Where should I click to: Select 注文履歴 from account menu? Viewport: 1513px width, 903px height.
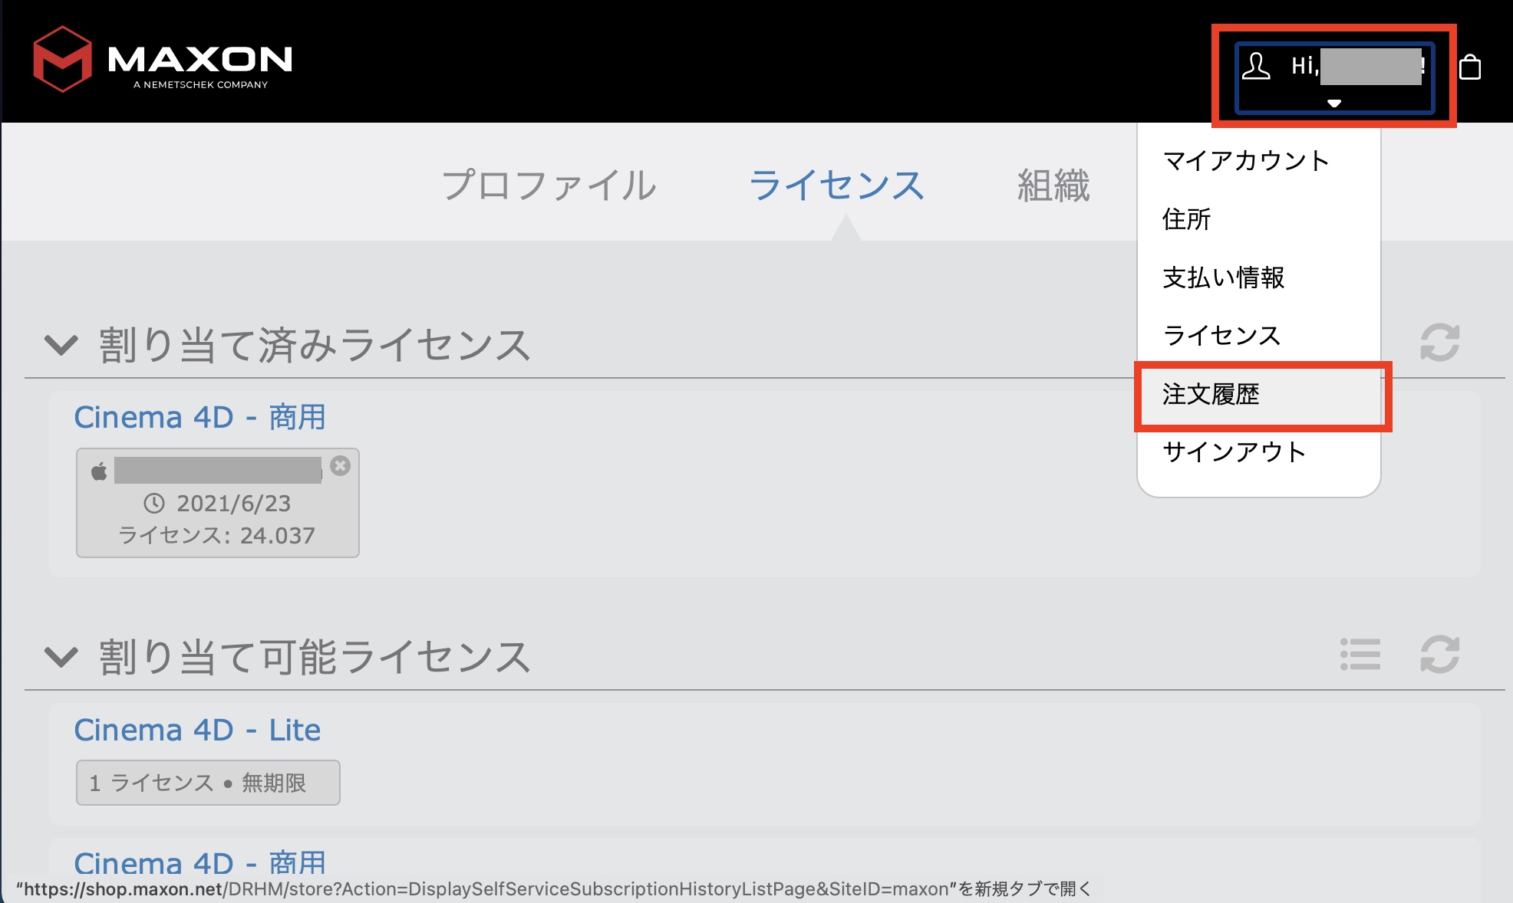[1211, 395]
